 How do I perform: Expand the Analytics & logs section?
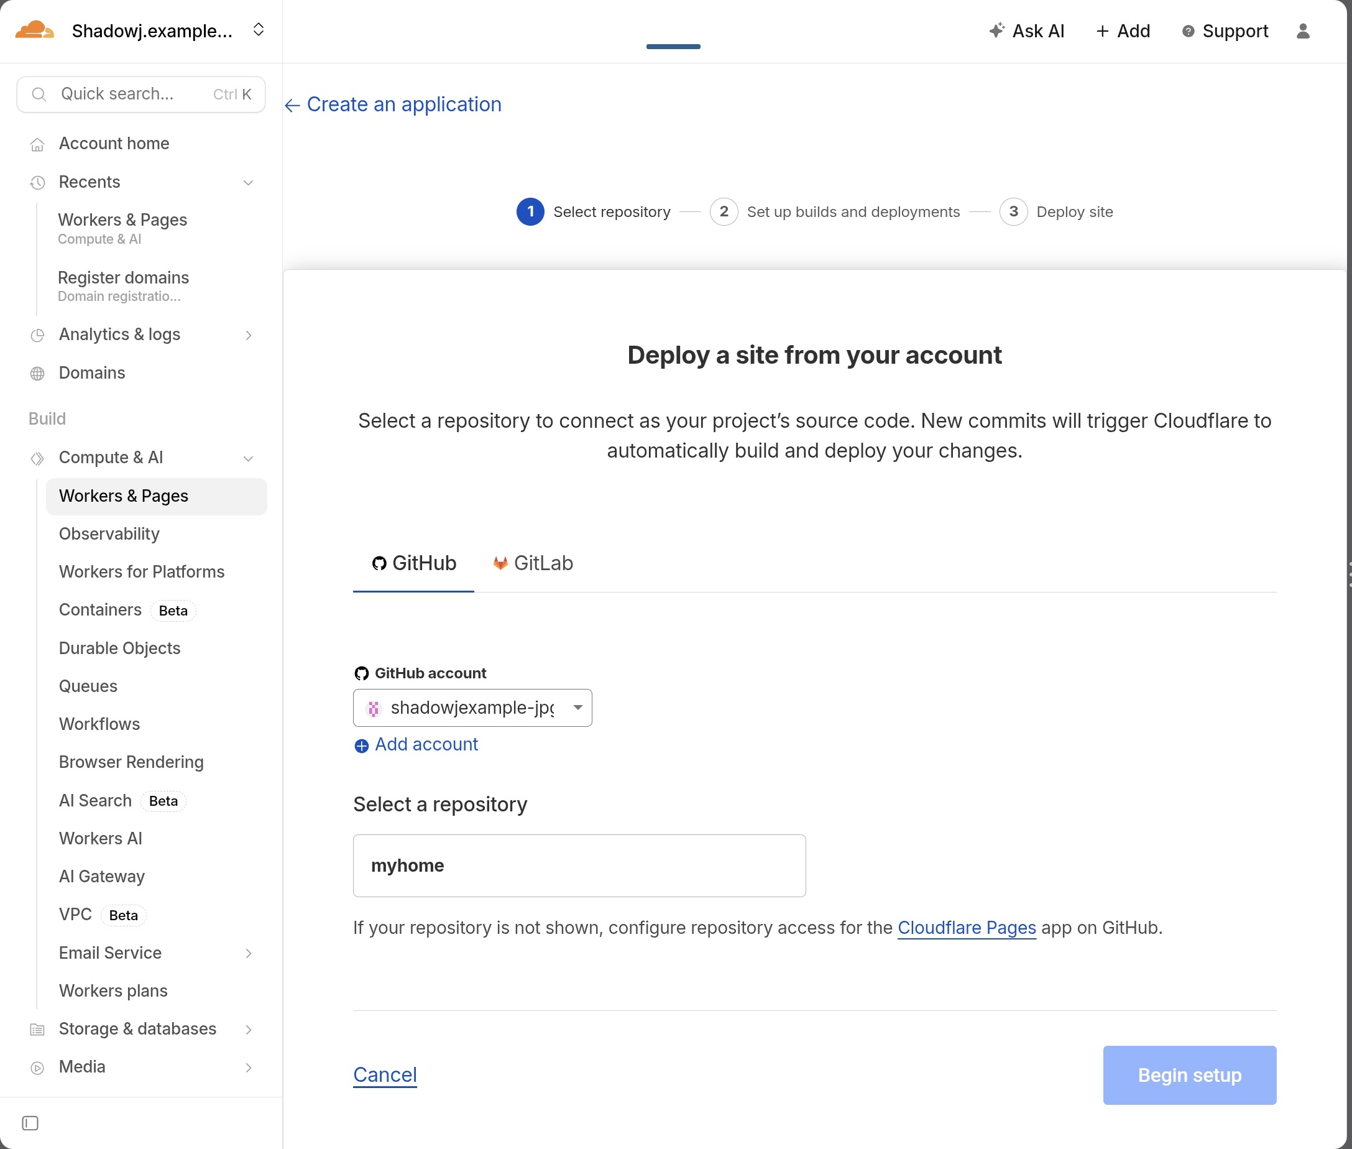[248, 335]
